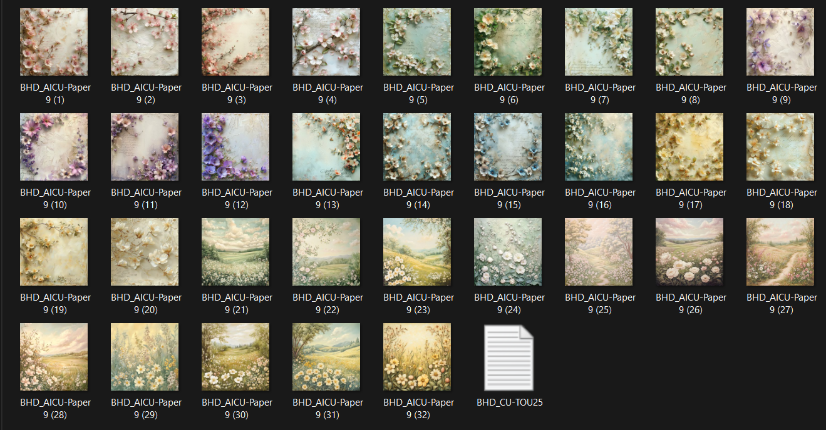
Task: Select thumbnail of BHD_AICU-Paper 9 (22)
Action: (326, 252)
